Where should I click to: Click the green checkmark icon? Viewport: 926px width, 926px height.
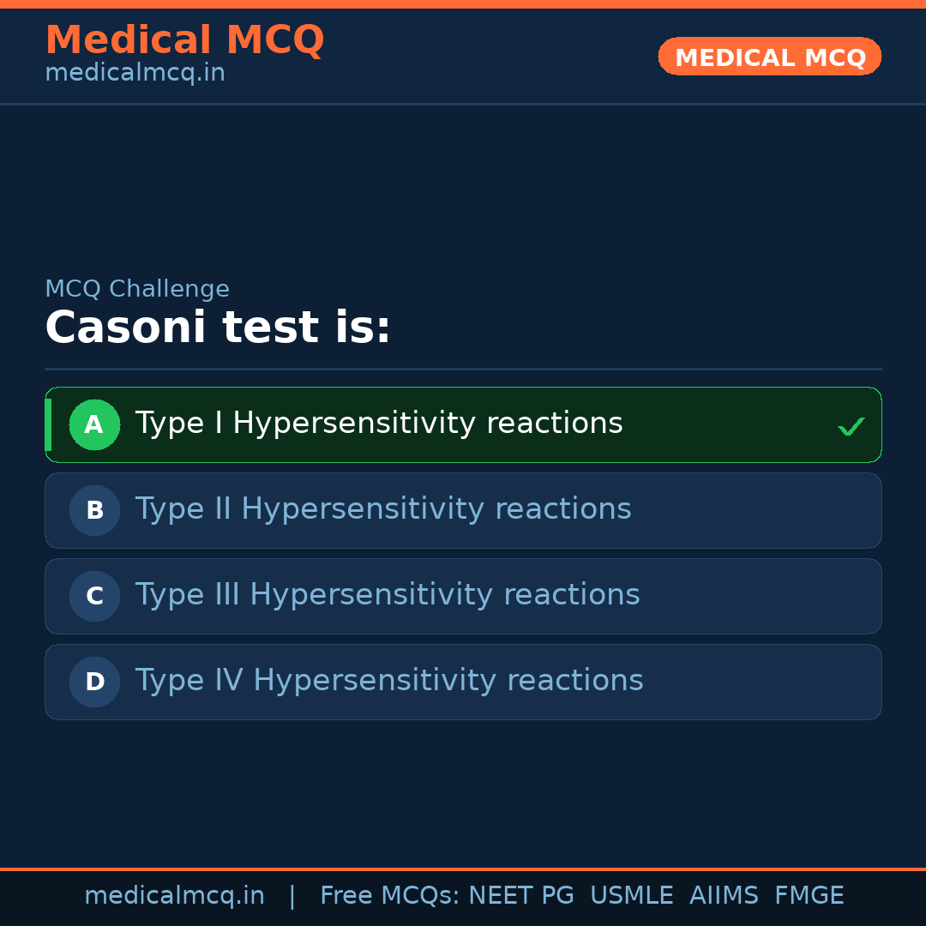(x=851, y=426)
